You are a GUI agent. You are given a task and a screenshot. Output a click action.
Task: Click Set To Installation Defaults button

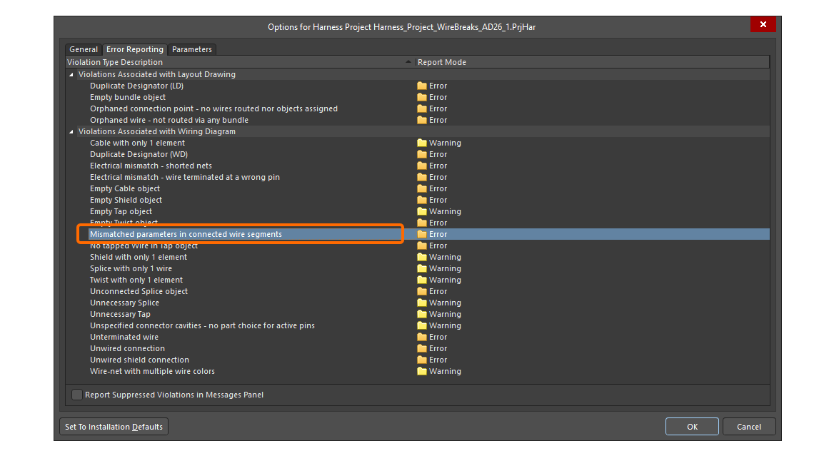click(114, 427)
